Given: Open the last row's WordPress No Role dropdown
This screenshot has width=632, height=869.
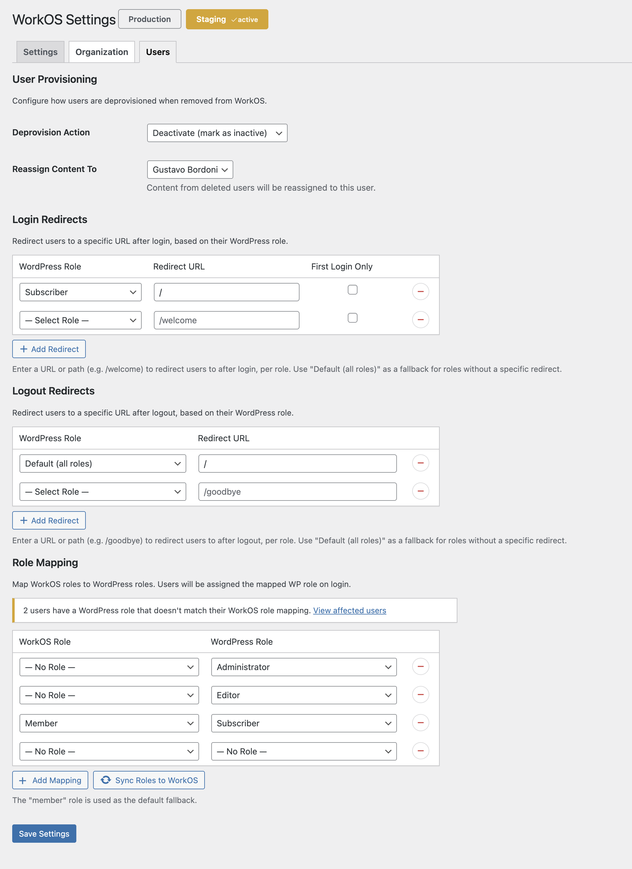Looking at the screenshot, I should point(304,751).
